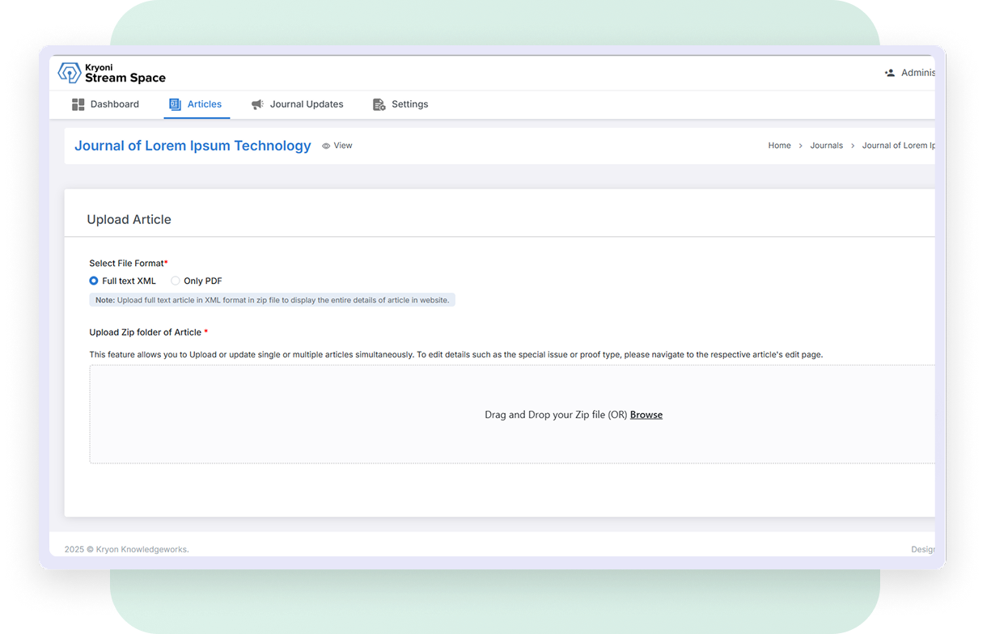Click the Kryoni Stream Space logo
991x634 pixels.
tap(112, 73)
